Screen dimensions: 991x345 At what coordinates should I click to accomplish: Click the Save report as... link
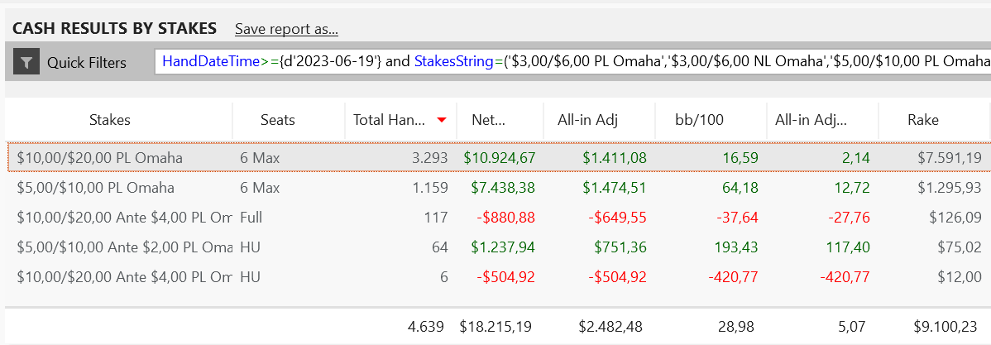tap(286, 29)
